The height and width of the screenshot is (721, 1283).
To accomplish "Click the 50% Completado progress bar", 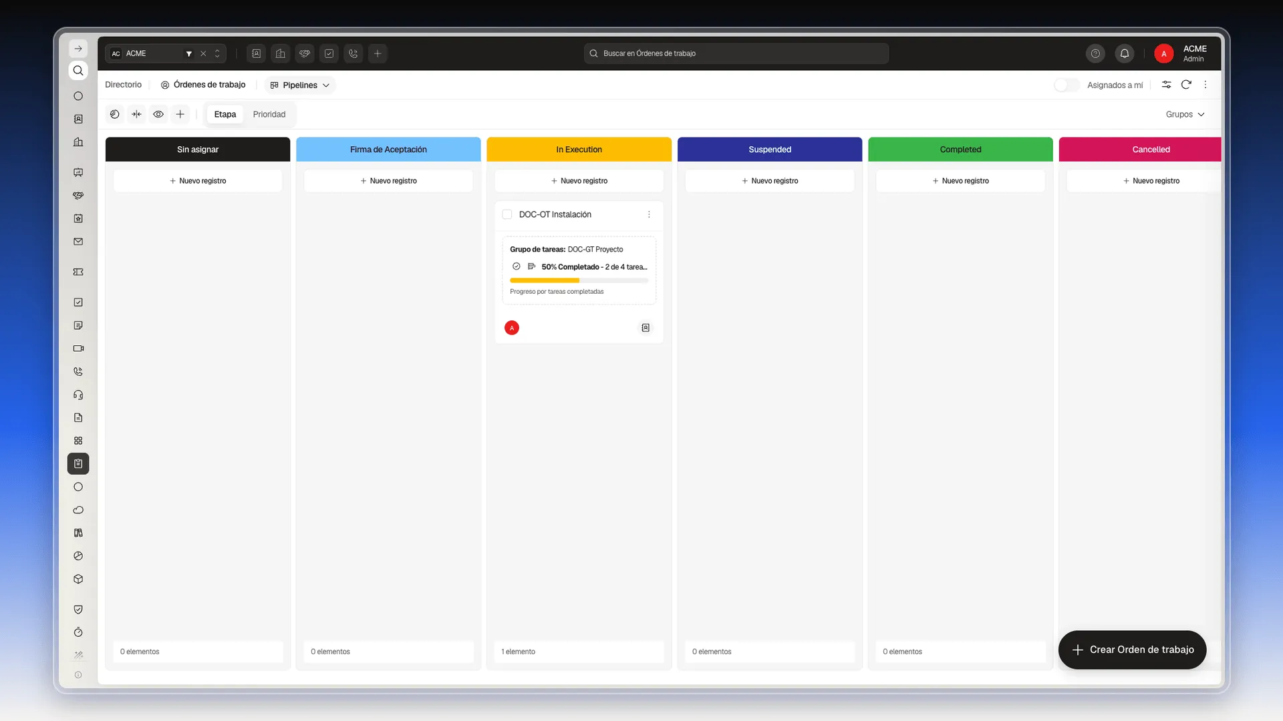I will point(579,280).
